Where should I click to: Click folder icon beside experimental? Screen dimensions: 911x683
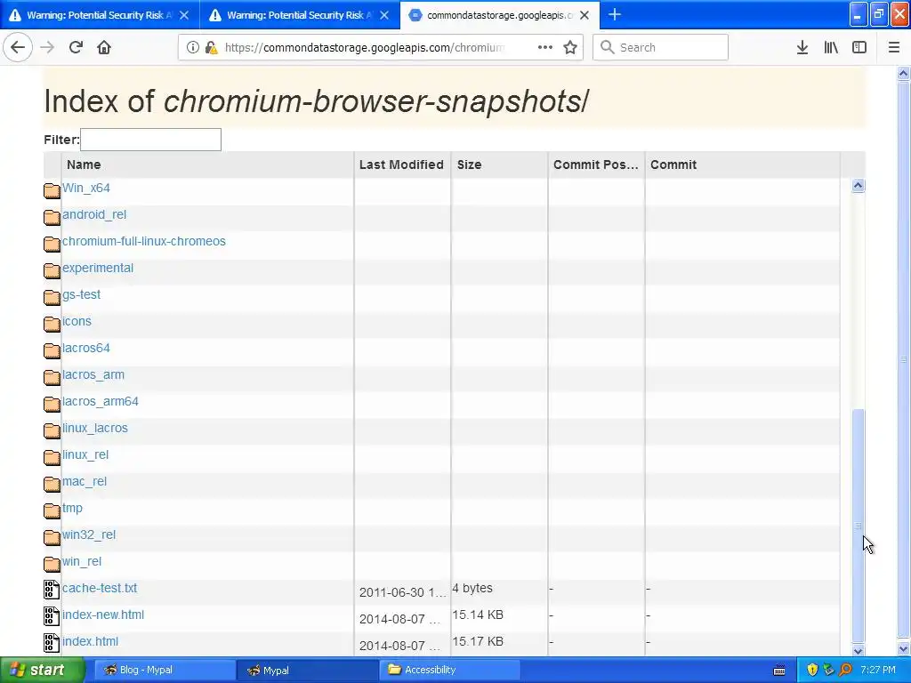pyautogui.click(x=52, y=270)
